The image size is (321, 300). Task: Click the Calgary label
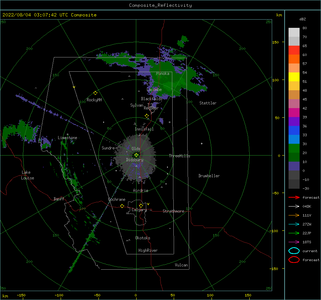click(x=139, y=210)
